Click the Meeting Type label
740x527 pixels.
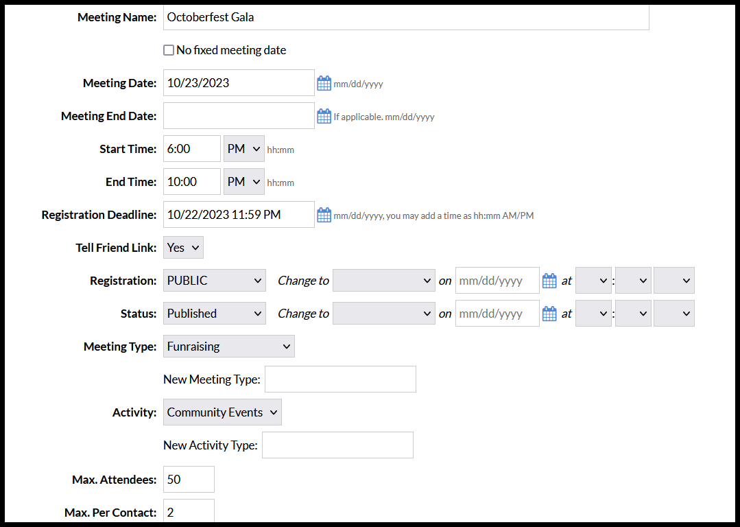(x=120, y=347)
